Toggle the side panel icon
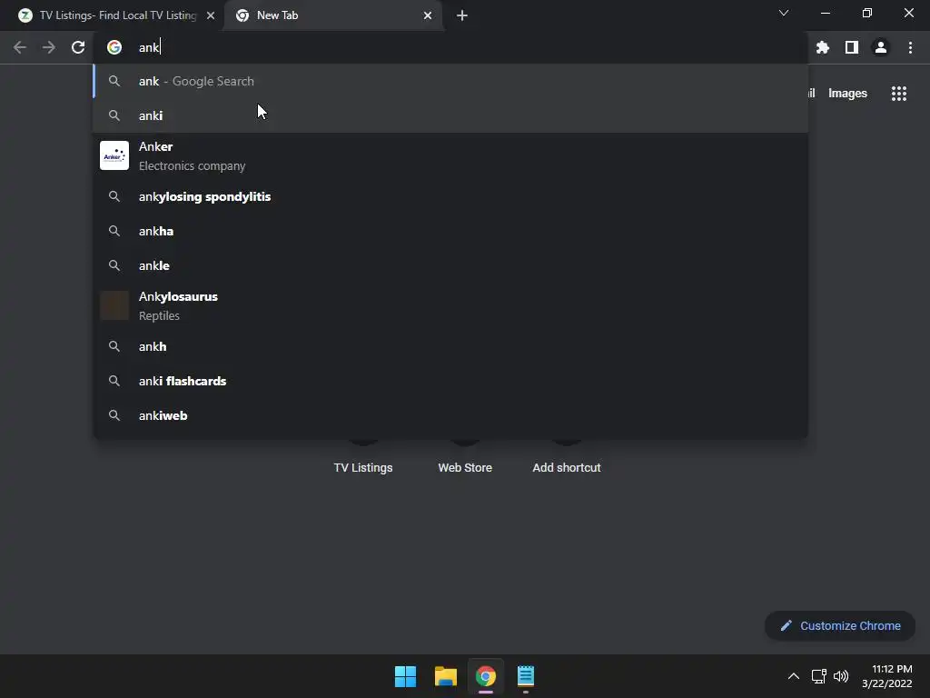 pyautogui.click(x=852, y=47)
